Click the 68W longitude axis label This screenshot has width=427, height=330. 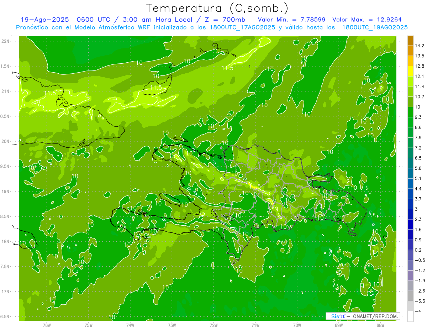click(x=380, y=325)
